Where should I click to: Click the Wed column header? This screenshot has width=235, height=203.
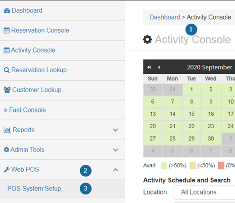[211, 79]
